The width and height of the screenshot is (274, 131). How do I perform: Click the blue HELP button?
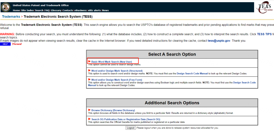coord(5,44)
